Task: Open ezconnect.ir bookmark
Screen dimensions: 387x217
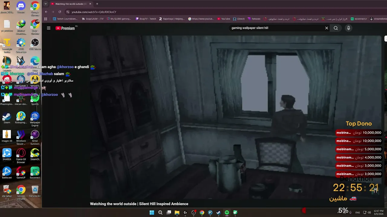Action: tap(359, 19)
